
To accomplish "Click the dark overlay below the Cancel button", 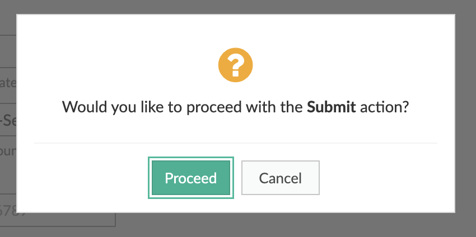I will tap(280, 225).
